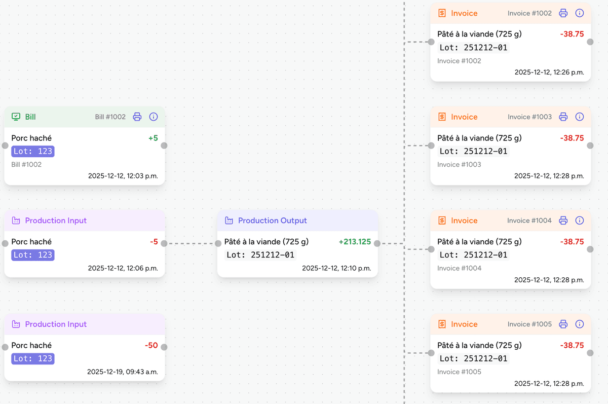This screenshot has width=608, height=404.
Task: Click the right connector dot of Bill #1002 card
Action: (x=164, y=145)
